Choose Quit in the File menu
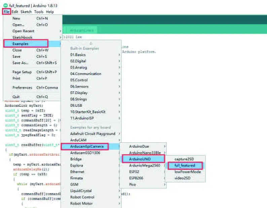 [32, 97]
